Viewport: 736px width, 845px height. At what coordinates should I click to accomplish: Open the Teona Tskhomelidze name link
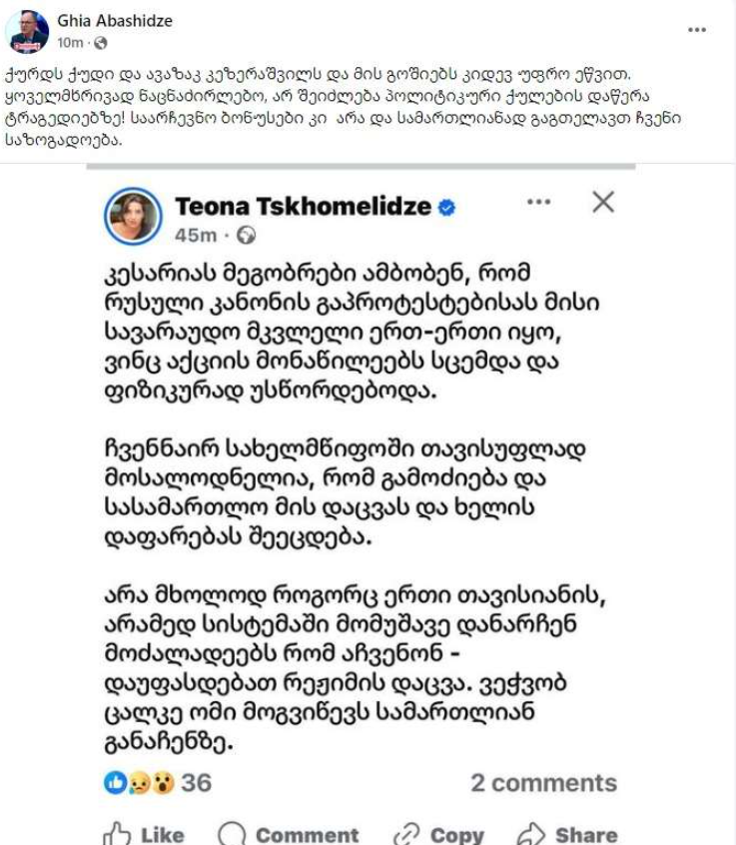point(303,207)
